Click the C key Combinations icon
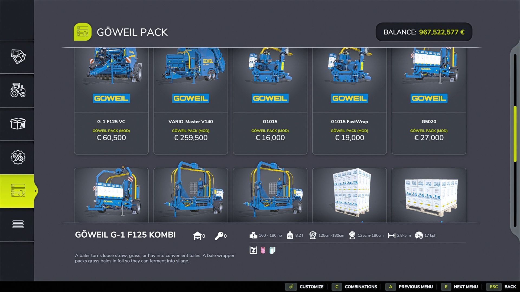520x292 pixels. [337, 287]
